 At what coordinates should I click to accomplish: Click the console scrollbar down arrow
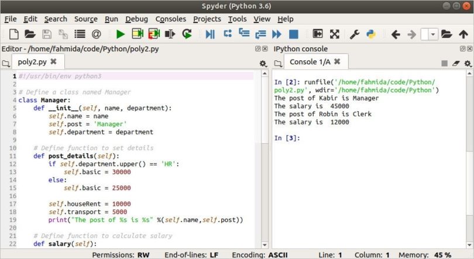point(469,245)
